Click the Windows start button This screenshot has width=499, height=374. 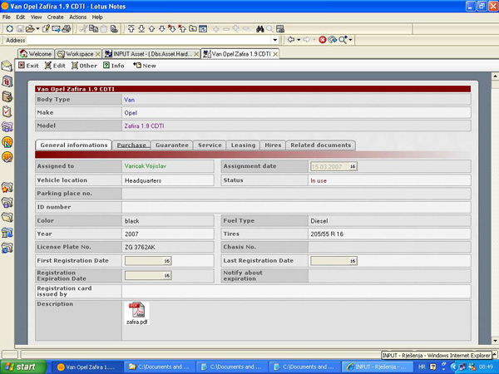point(23,367)
